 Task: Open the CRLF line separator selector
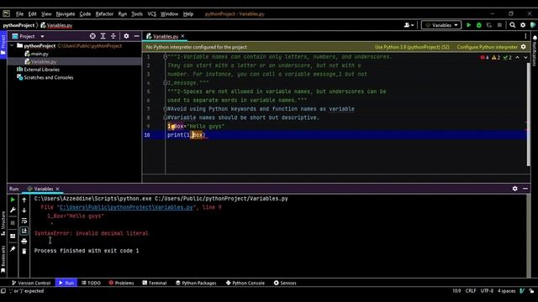[471, 291]
